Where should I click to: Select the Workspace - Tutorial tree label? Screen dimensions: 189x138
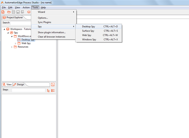click(x=21, y=29)
